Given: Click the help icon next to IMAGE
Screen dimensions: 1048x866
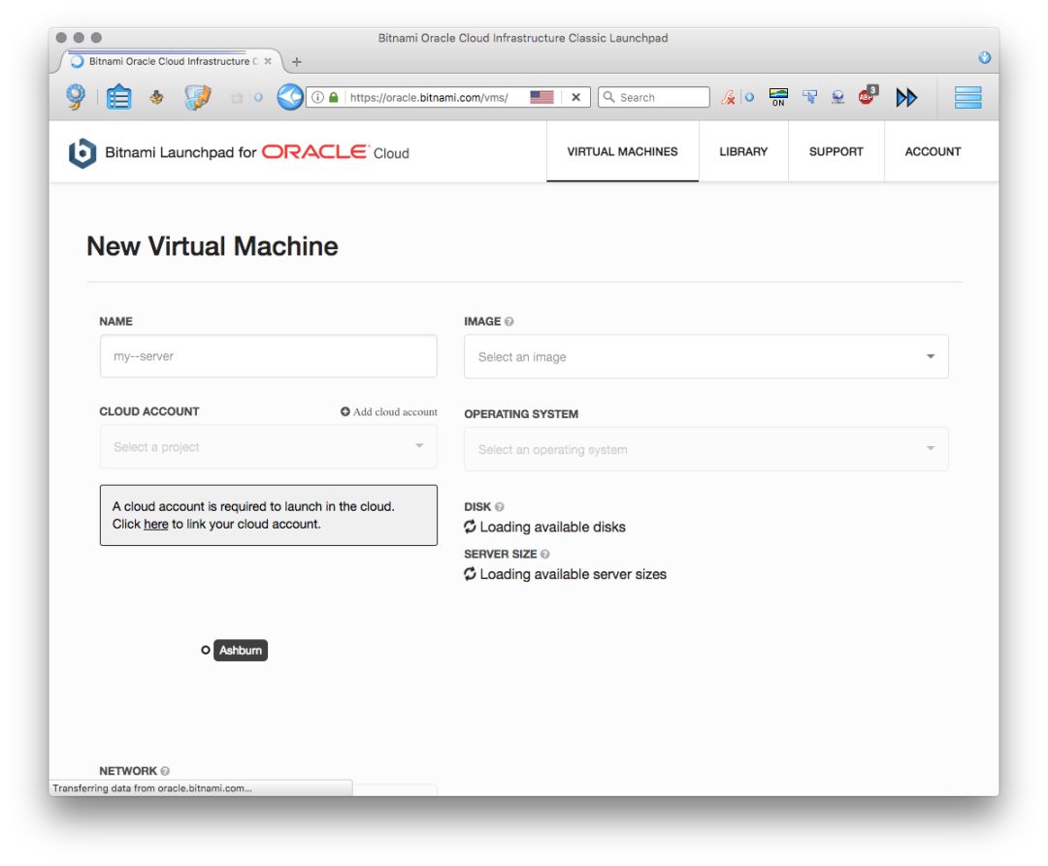Looking at the screenshot, I should (509, 321).
